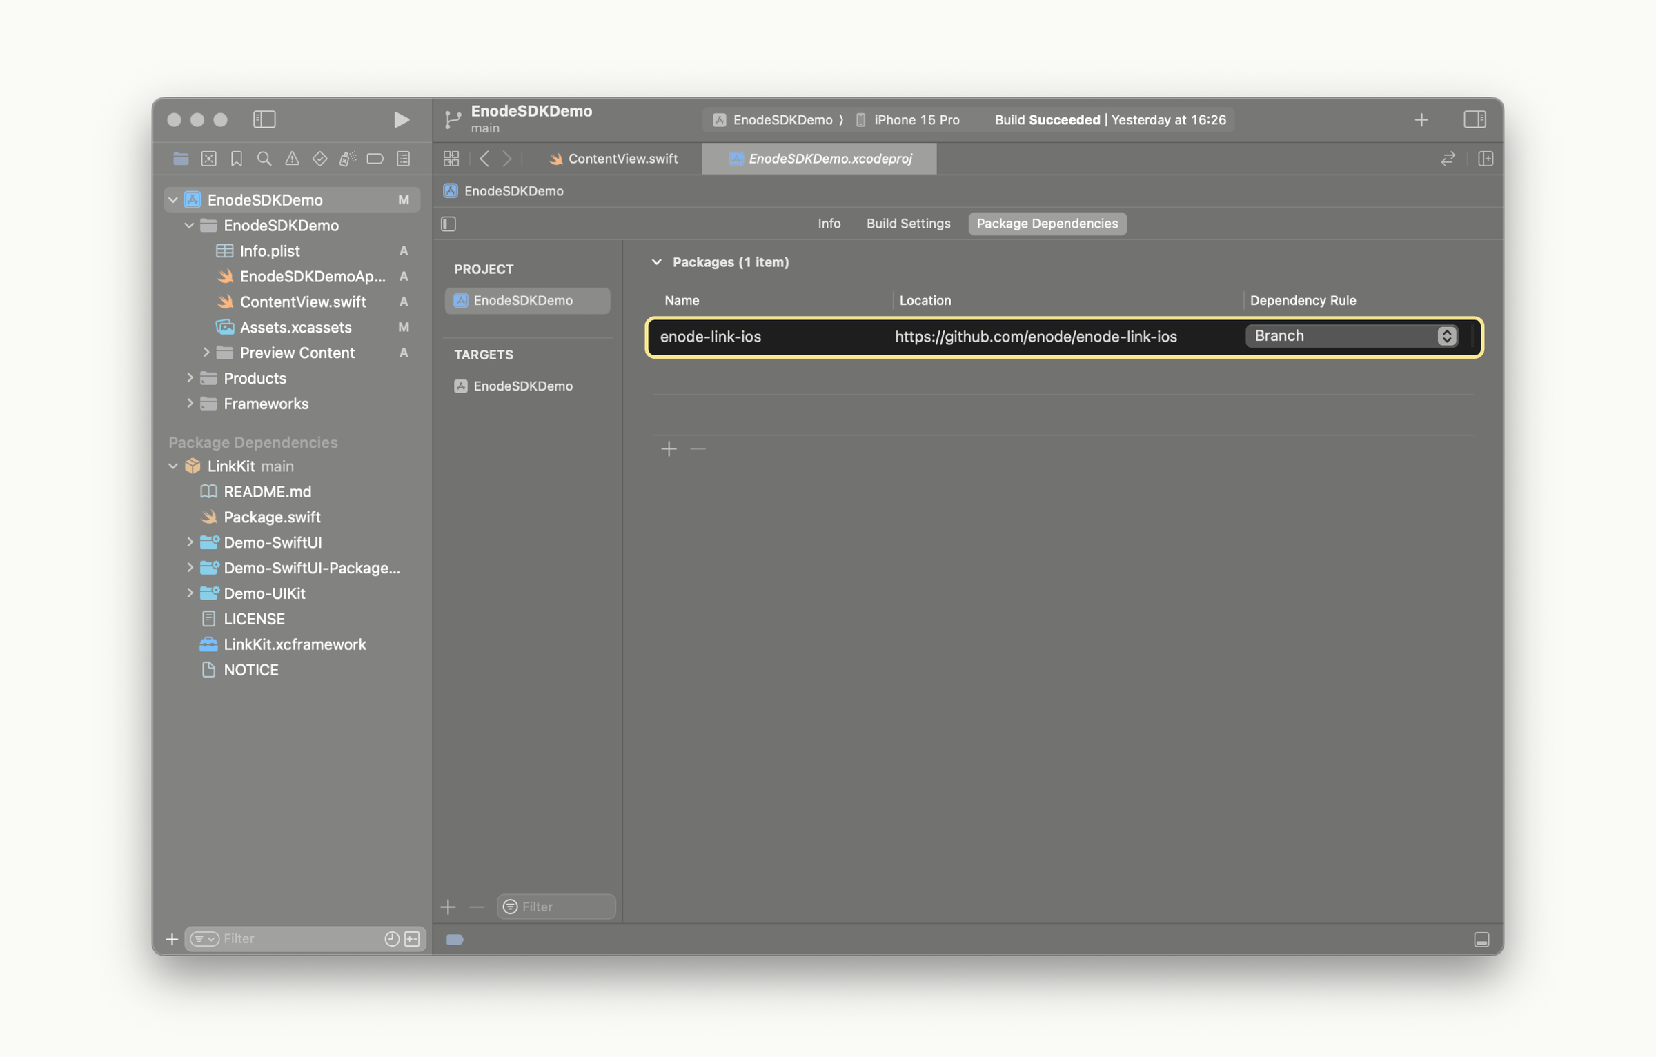Expand the Products folder
The width and height of the screenshot is (1656, 1057).
(x=190, y=378)
